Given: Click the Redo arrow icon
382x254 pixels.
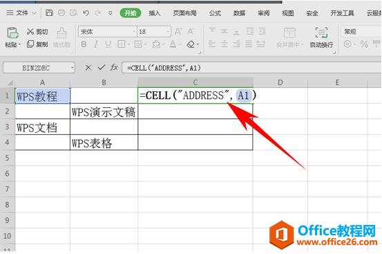Looking at the screenshot, I should (x=97, y=12).
